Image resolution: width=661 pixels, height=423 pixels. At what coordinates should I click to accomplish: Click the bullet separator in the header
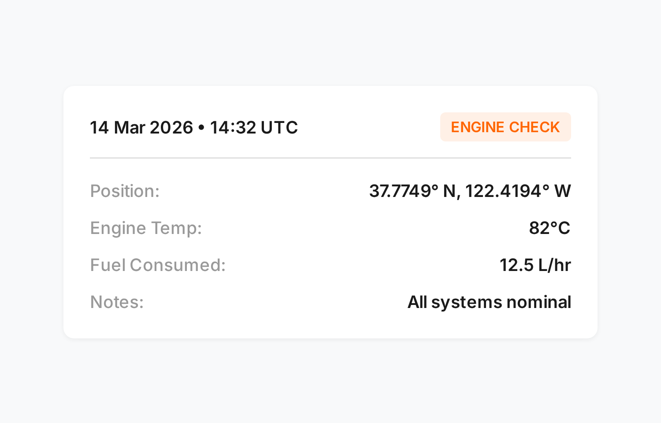(x=201, y=128)
